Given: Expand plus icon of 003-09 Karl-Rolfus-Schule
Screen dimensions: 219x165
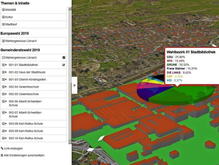Looking at the screenshot, I should pos(3,131).
